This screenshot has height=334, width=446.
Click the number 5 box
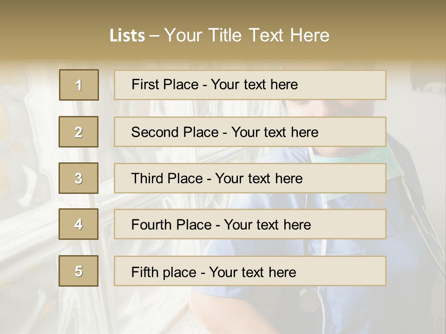[x=79, y=271]
